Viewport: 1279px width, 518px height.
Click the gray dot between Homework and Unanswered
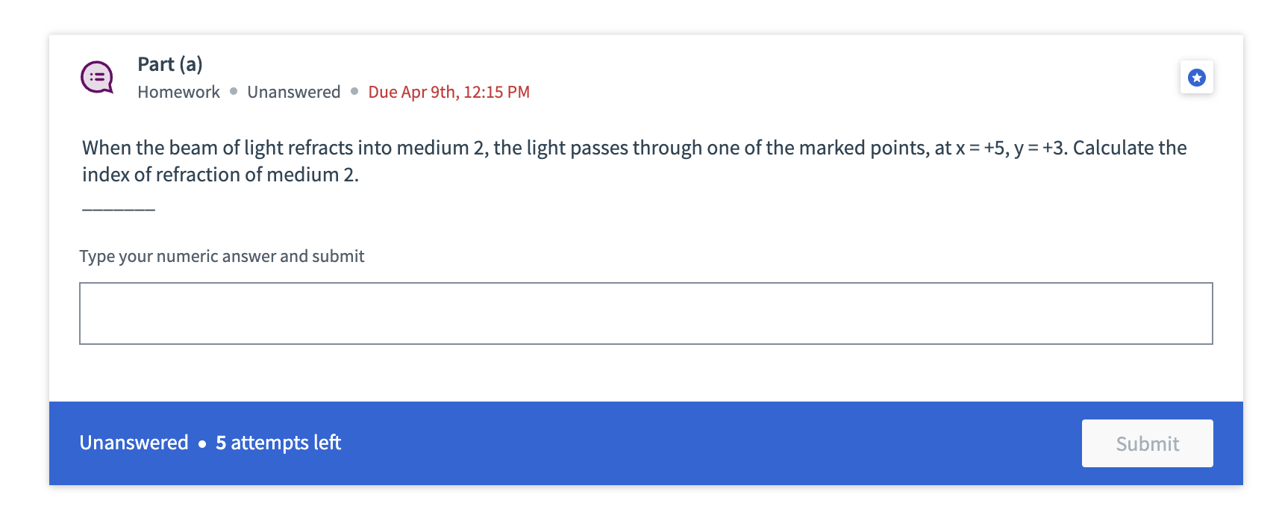(x=233, y=91)
